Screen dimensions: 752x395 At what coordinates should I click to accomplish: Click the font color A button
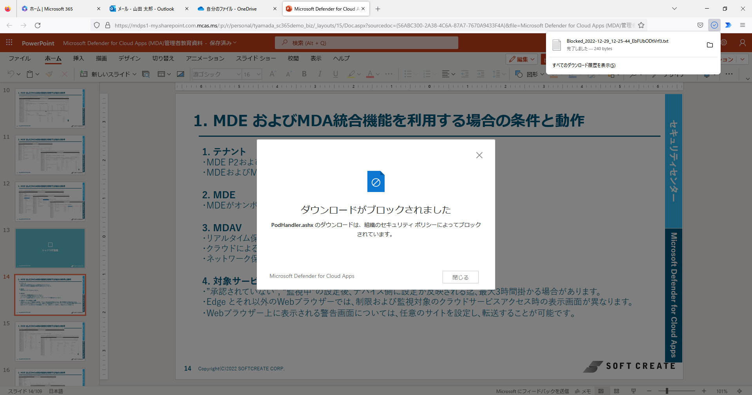point(370,74)
